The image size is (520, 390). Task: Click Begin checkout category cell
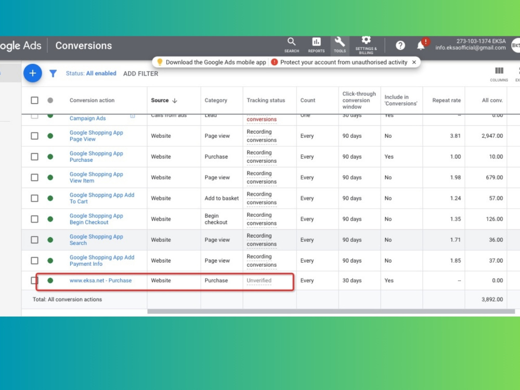216,219
